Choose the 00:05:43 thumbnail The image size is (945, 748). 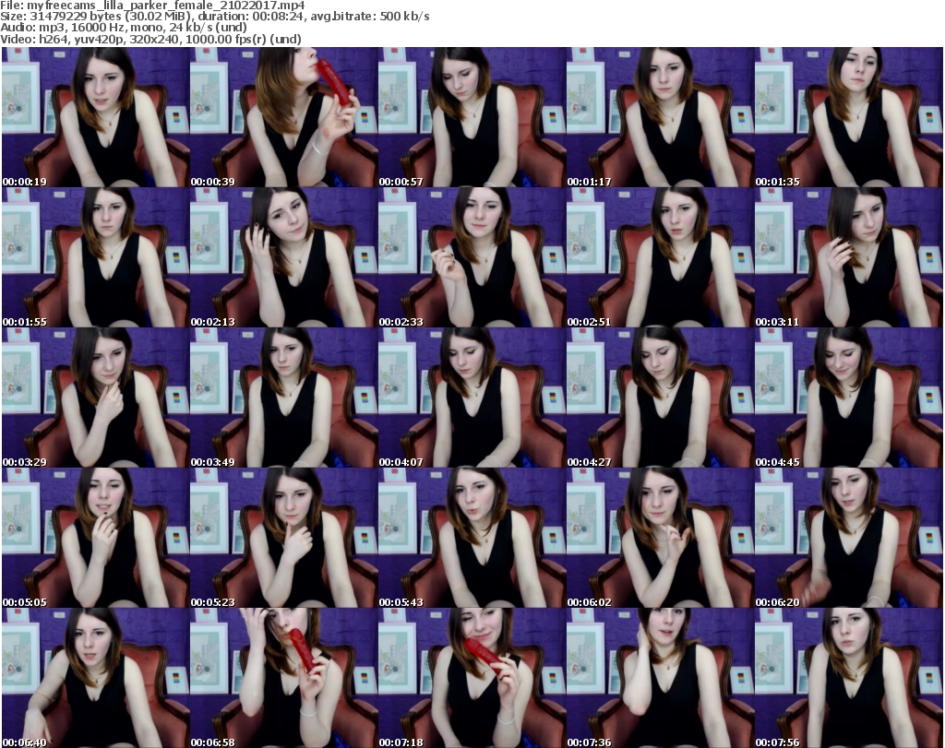tap(472, 538)
